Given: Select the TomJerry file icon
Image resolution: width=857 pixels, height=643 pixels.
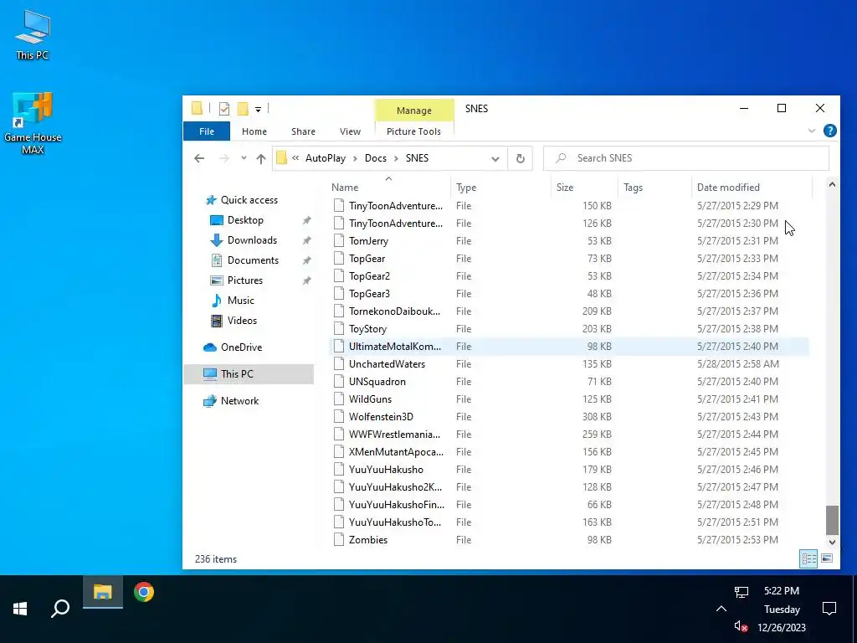Looking at the screenshot, I should [339, 241].
